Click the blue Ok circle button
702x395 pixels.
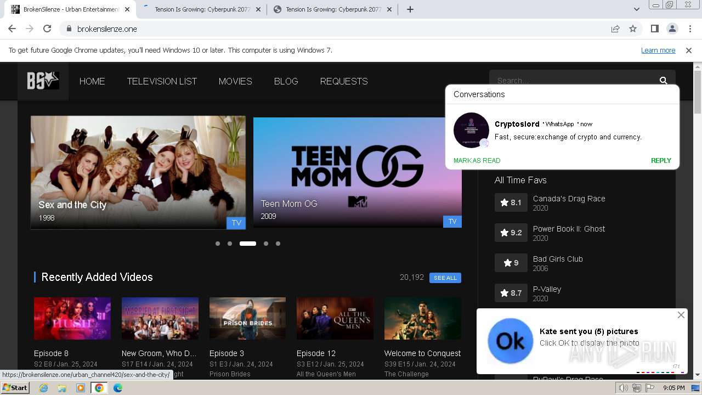click(x=510, y=341)
